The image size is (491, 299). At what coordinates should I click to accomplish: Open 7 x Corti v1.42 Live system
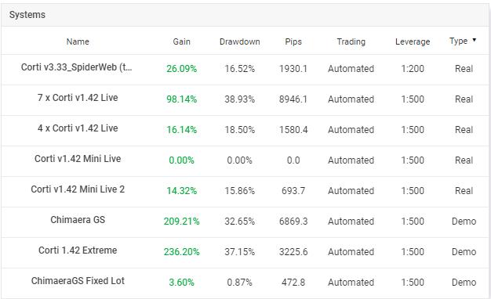(78, 98)
